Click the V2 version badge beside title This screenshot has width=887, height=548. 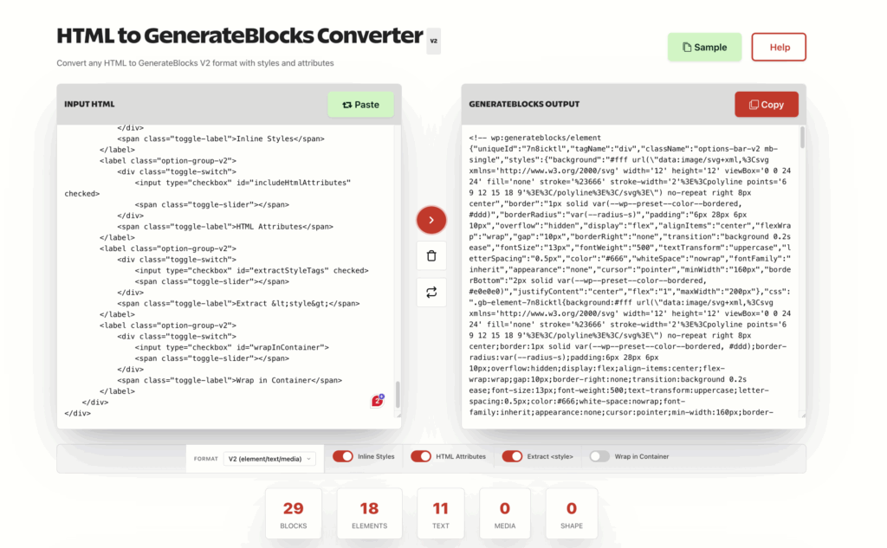[434, 40]
